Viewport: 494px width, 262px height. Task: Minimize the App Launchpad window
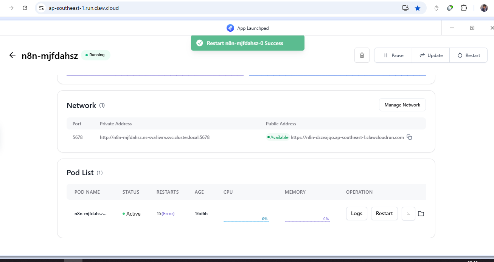pos(452,28)
